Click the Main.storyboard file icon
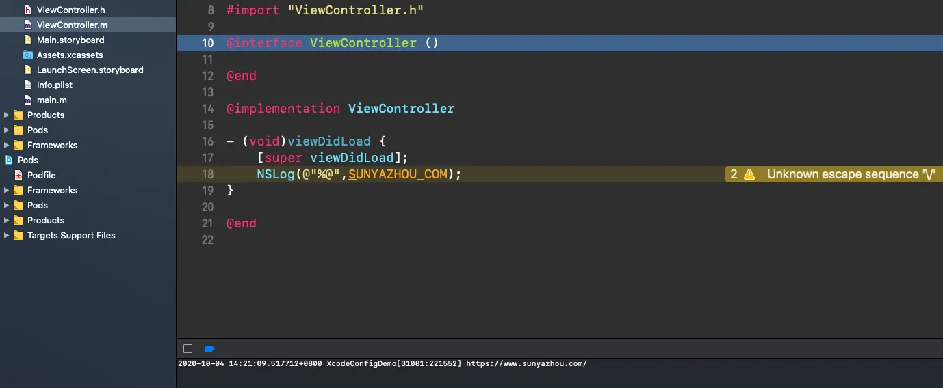Screen dimensions: 943x388 click(x=28, y=40)
